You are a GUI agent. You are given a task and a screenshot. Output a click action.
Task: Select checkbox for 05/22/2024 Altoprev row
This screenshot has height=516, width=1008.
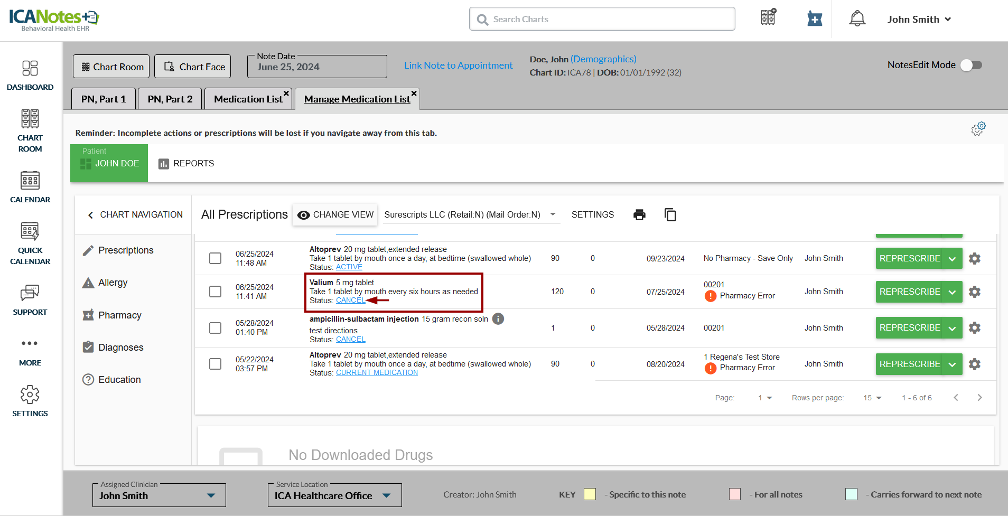click(x=215, y=364)
